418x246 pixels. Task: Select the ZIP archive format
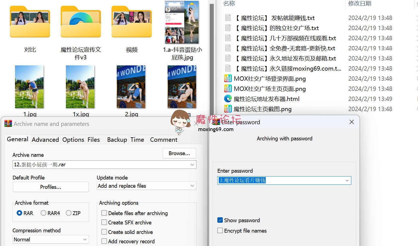[69, 213]
